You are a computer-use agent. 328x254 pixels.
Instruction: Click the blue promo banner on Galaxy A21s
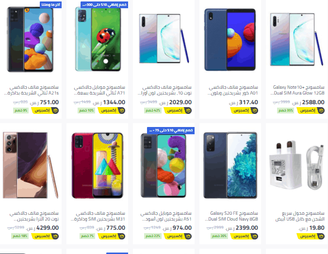click(x=50, y=4)
